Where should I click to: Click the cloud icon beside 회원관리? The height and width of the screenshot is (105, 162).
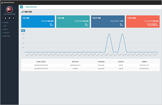click(2, 29)
